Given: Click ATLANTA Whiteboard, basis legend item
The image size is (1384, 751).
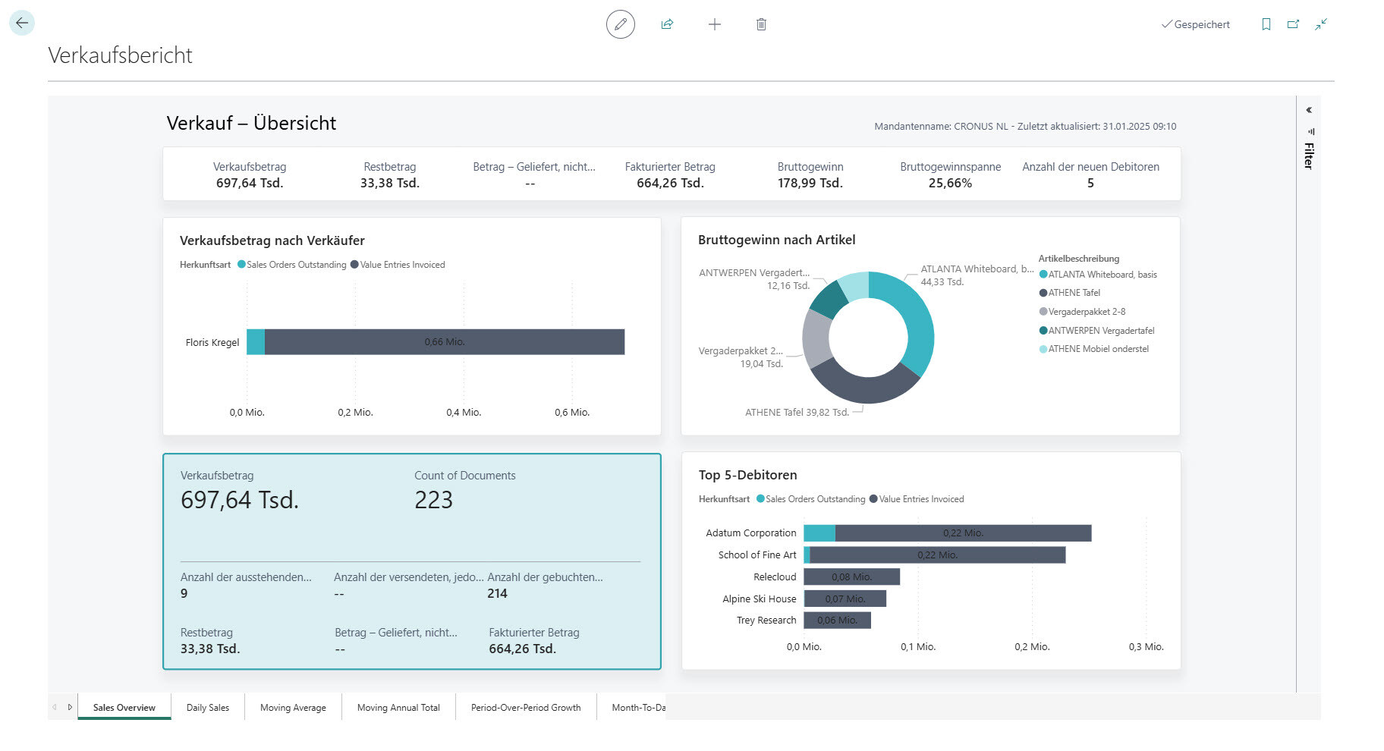Looking at the screenshot, I should point(1098,275).
